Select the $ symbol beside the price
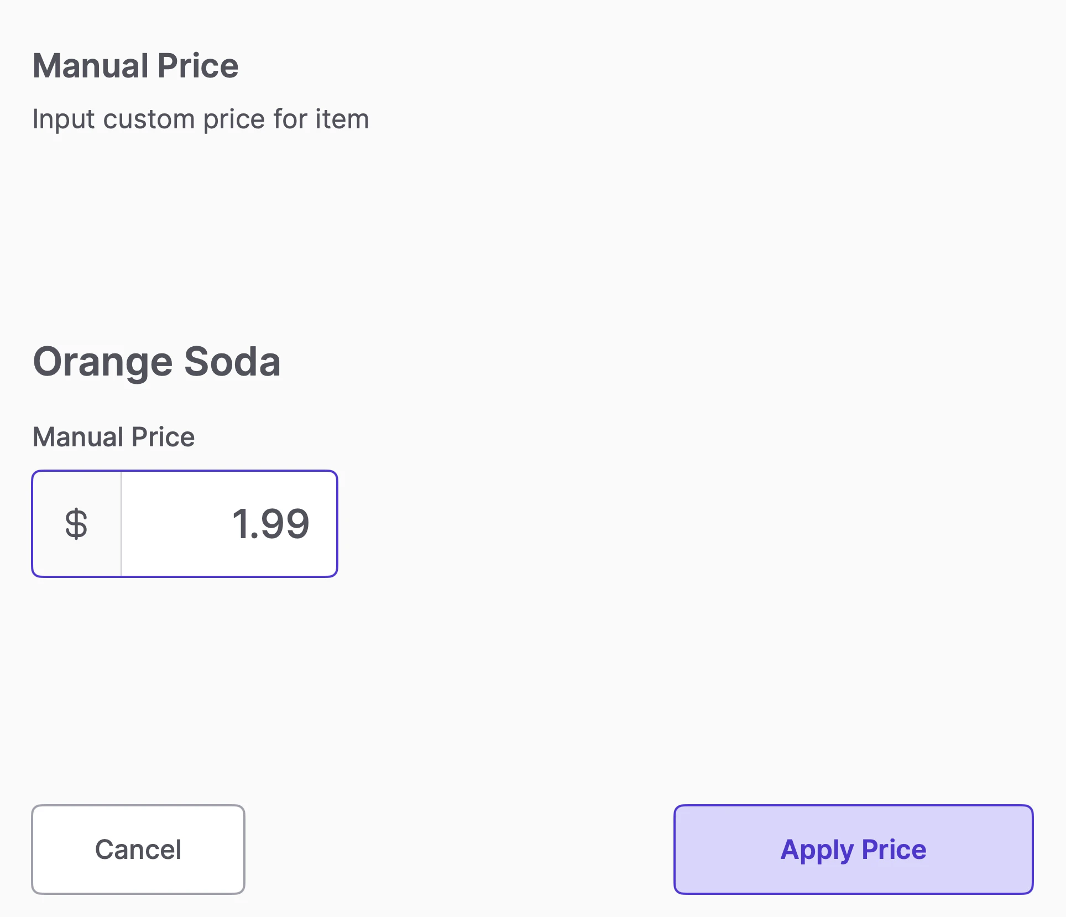 76,523
